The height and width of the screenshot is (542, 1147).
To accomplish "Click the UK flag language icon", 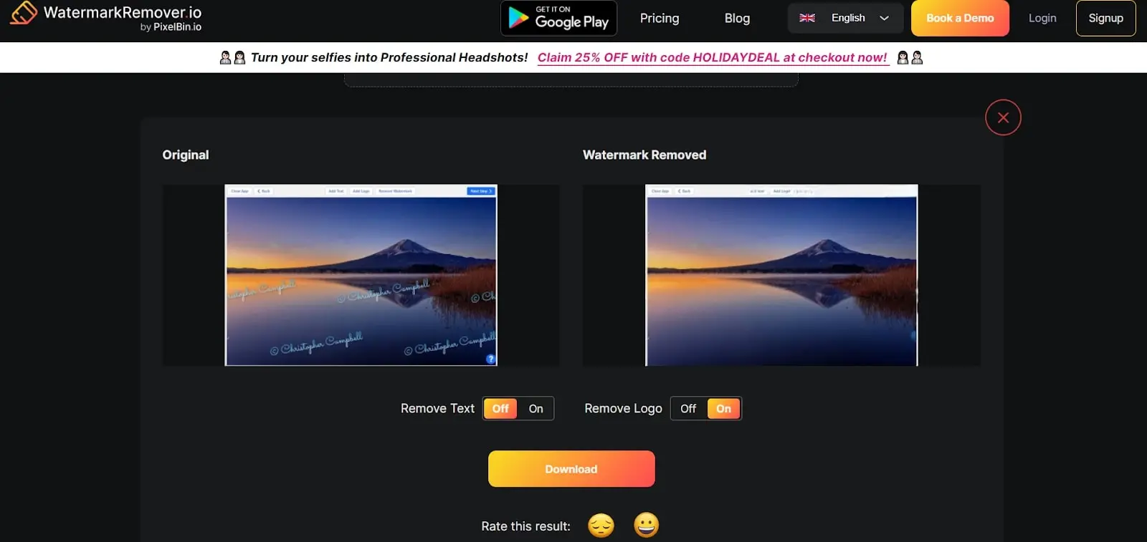I will 807,18.
